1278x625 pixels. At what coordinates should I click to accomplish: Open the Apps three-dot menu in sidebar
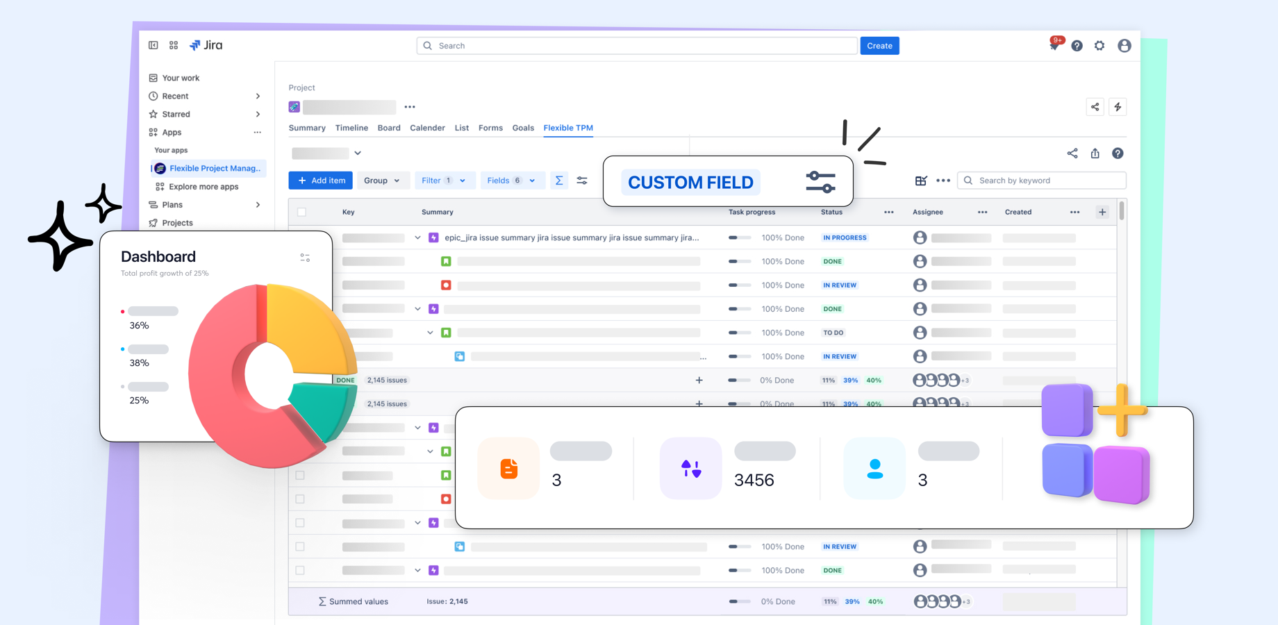258,132
